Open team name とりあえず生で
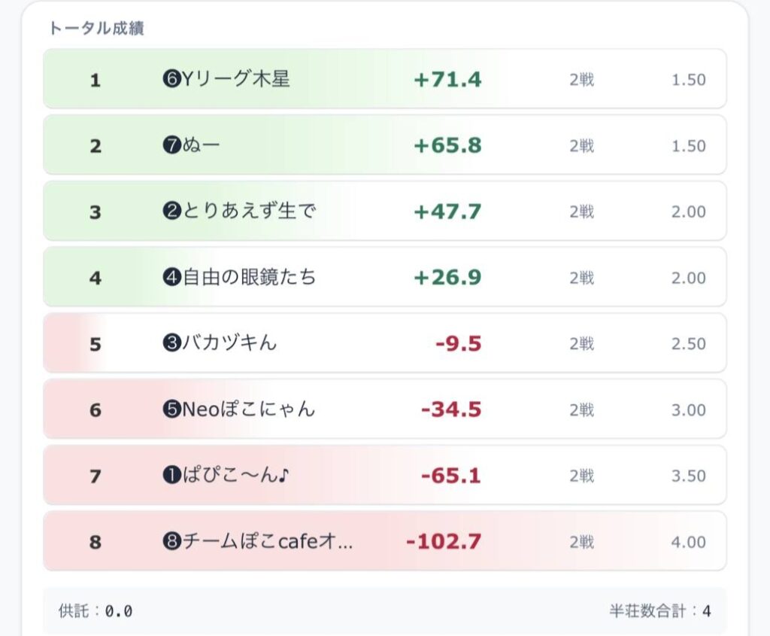 [248, 212]
